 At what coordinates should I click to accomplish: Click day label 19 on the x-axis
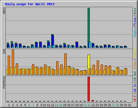[x=81, y=105]
